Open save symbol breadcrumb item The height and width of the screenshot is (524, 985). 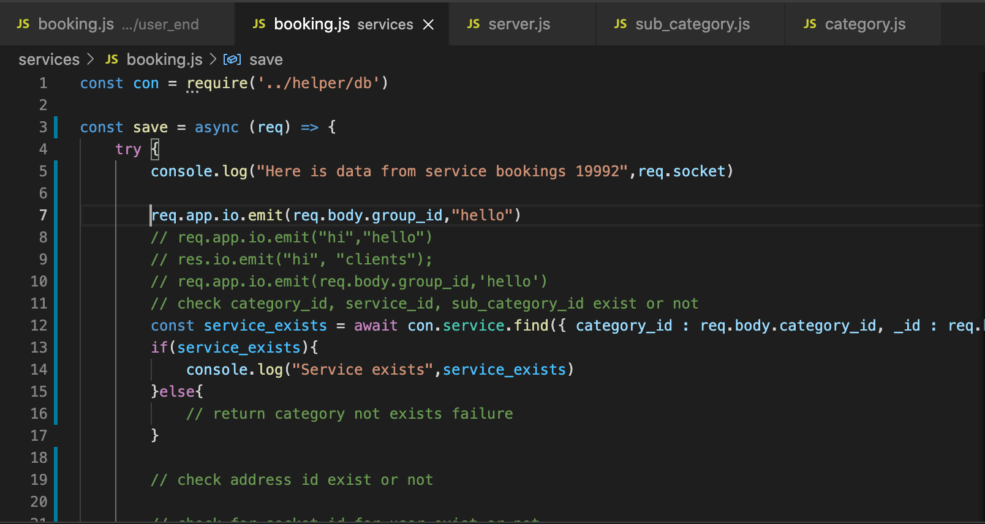266,59
